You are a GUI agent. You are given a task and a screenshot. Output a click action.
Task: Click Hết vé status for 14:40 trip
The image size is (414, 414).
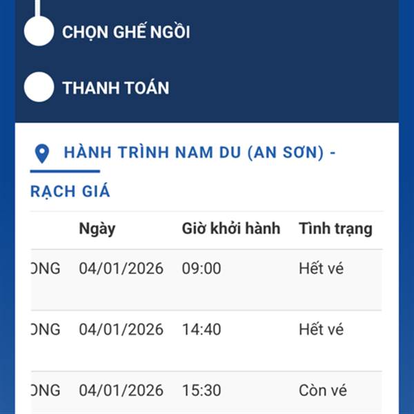pos(321,330)
